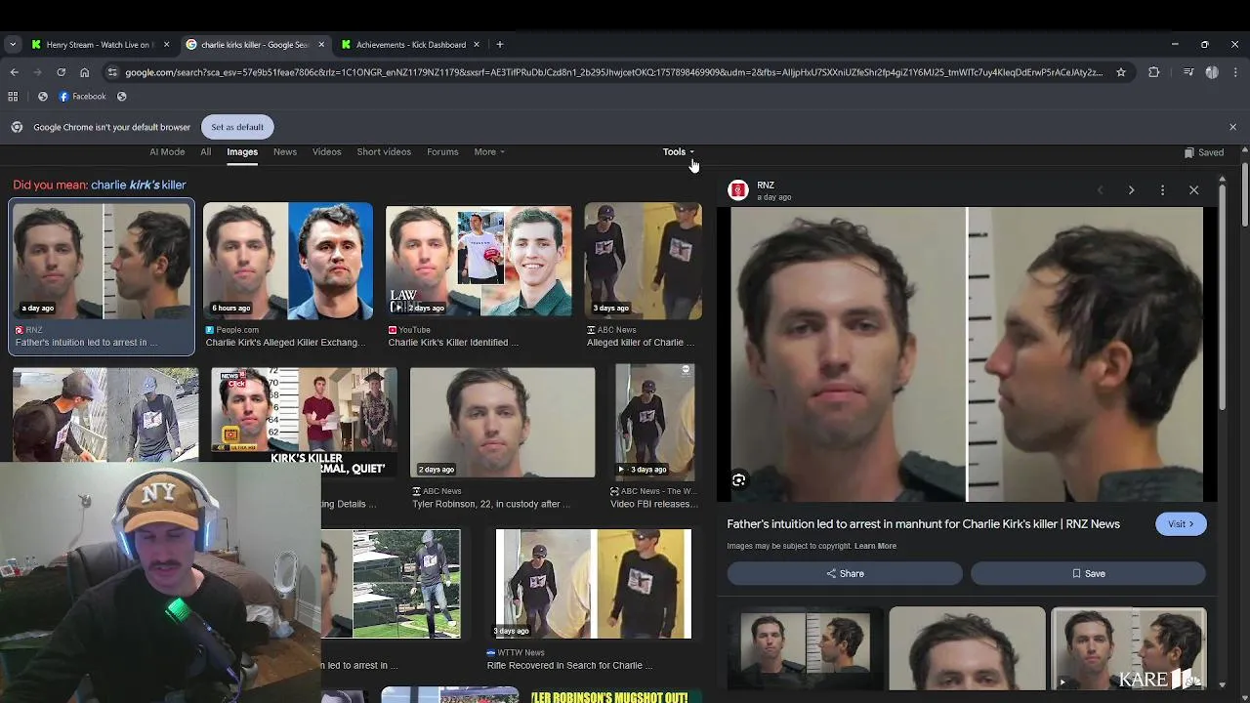Switch to the Henry Stream tab
Screen dimensions: 1250x703
click(99, 44)
